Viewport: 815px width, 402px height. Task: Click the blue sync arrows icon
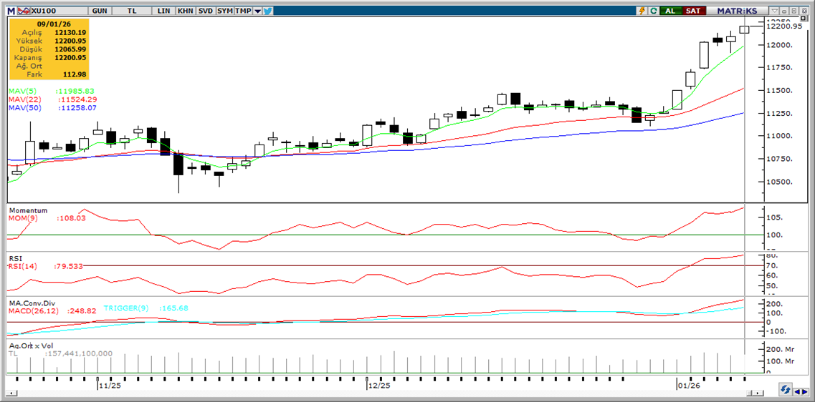click(x=786, y=390)
